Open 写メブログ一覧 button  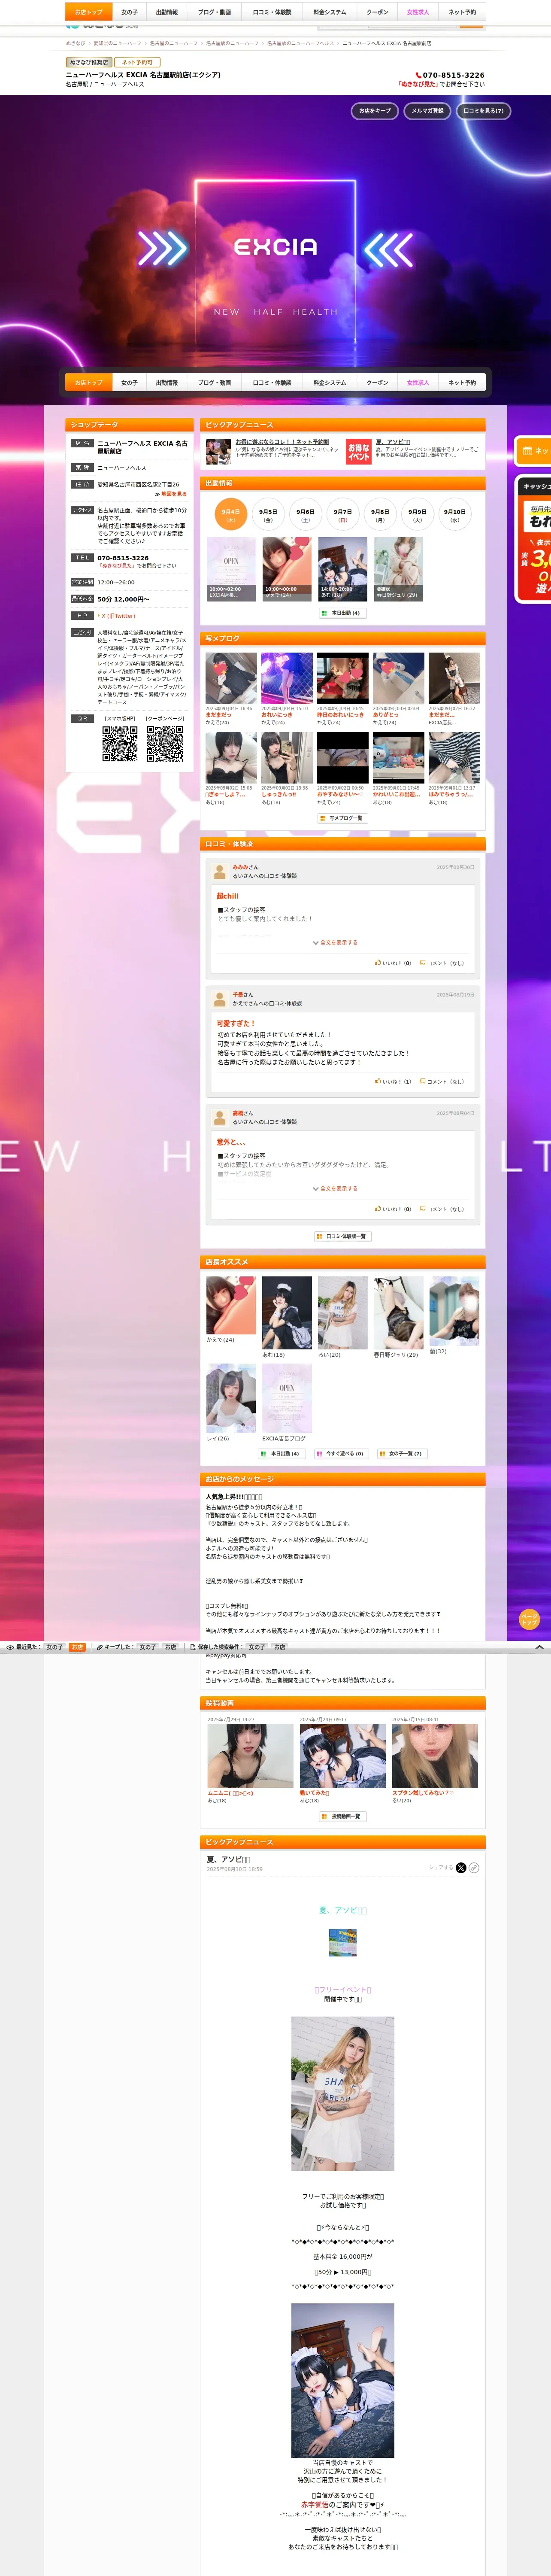[343, 818]
